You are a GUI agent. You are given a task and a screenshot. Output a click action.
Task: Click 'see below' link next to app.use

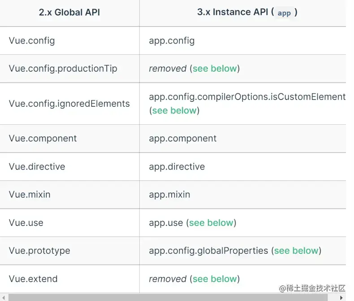coord(211,223)
